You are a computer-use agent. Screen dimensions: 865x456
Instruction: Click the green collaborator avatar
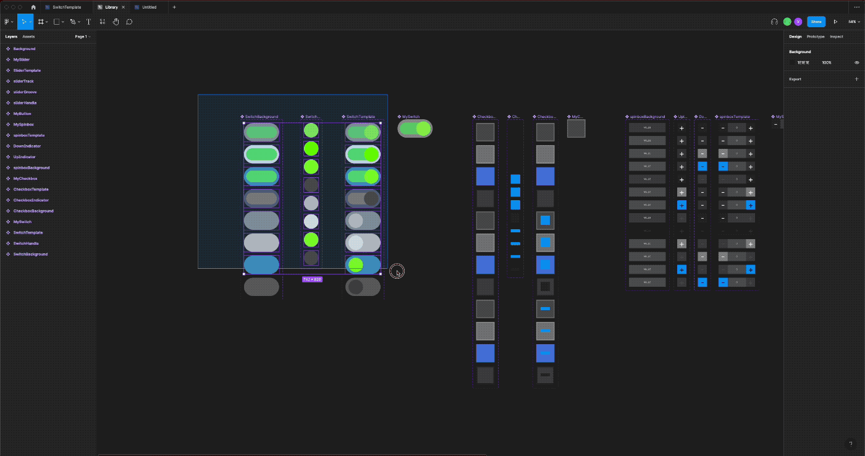[787, 22]
